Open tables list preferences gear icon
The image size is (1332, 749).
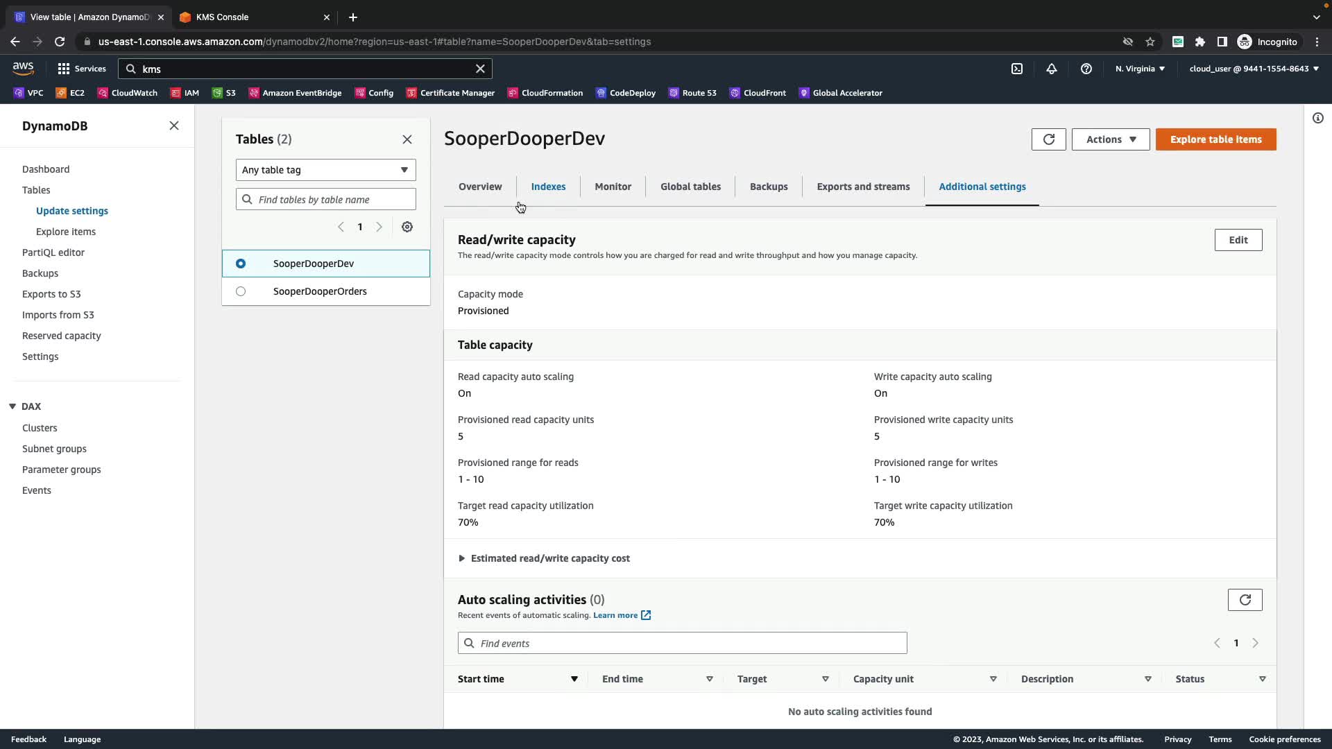407,227
